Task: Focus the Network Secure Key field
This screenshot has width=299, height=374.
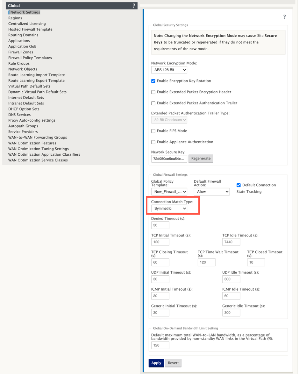Action: (169, 159)
